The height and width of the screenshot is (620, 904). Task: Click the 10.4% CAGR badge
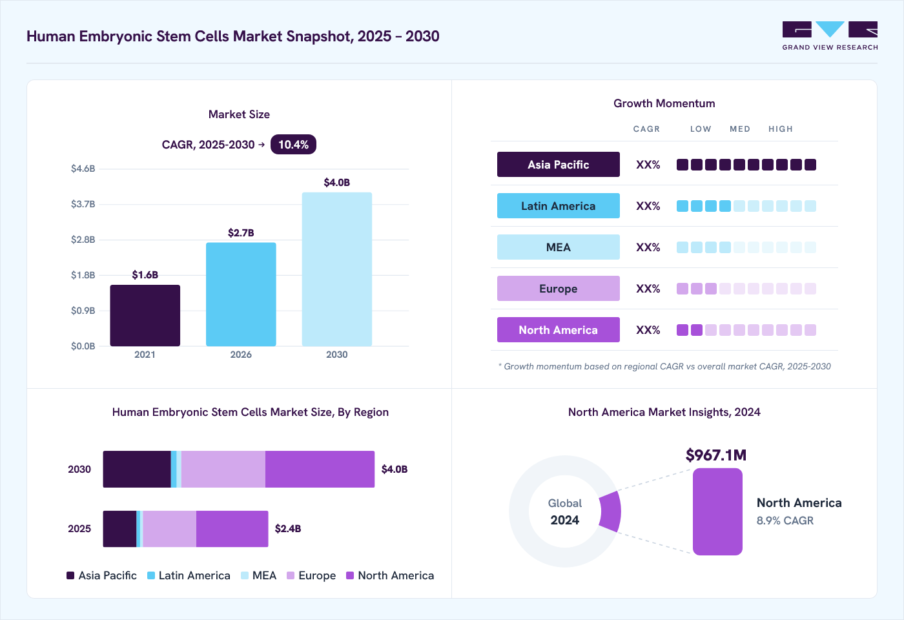click(293, 145)
